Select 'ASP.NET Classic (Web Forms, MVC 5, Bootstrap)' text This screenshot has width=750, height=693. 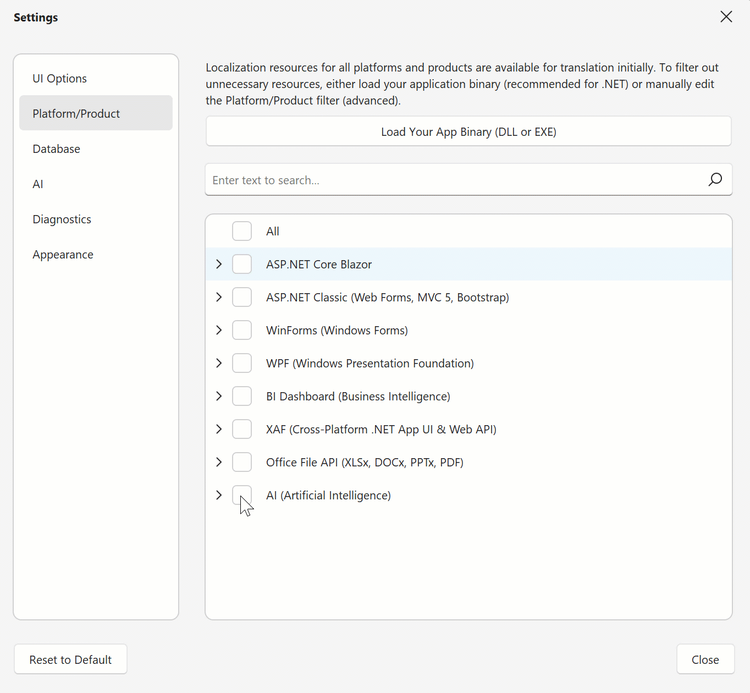coord(388,298)
